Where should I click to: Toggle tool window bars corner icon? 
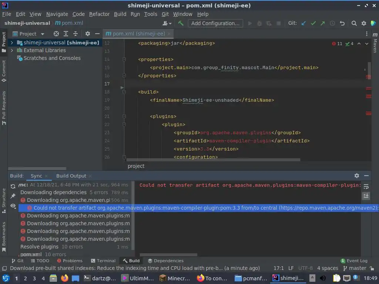(x=4, y=268)
